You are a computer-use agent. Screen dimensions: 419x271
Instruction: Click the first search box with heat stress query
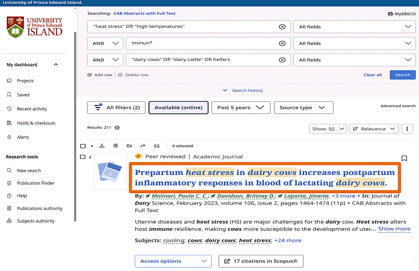pos(184,27)
